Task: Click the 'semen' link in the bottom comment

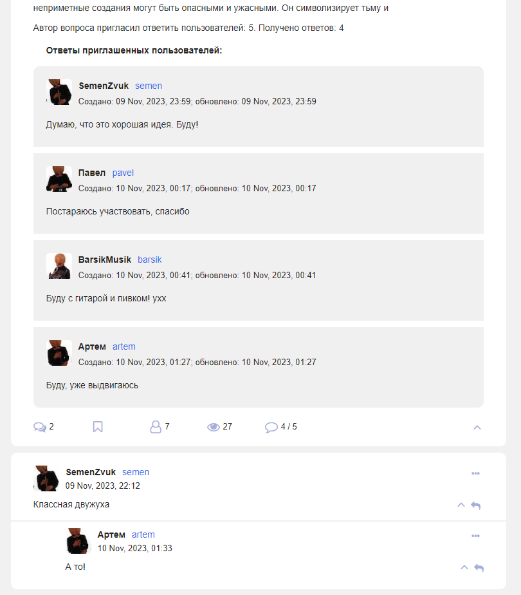Action: [x=136, y=472]
